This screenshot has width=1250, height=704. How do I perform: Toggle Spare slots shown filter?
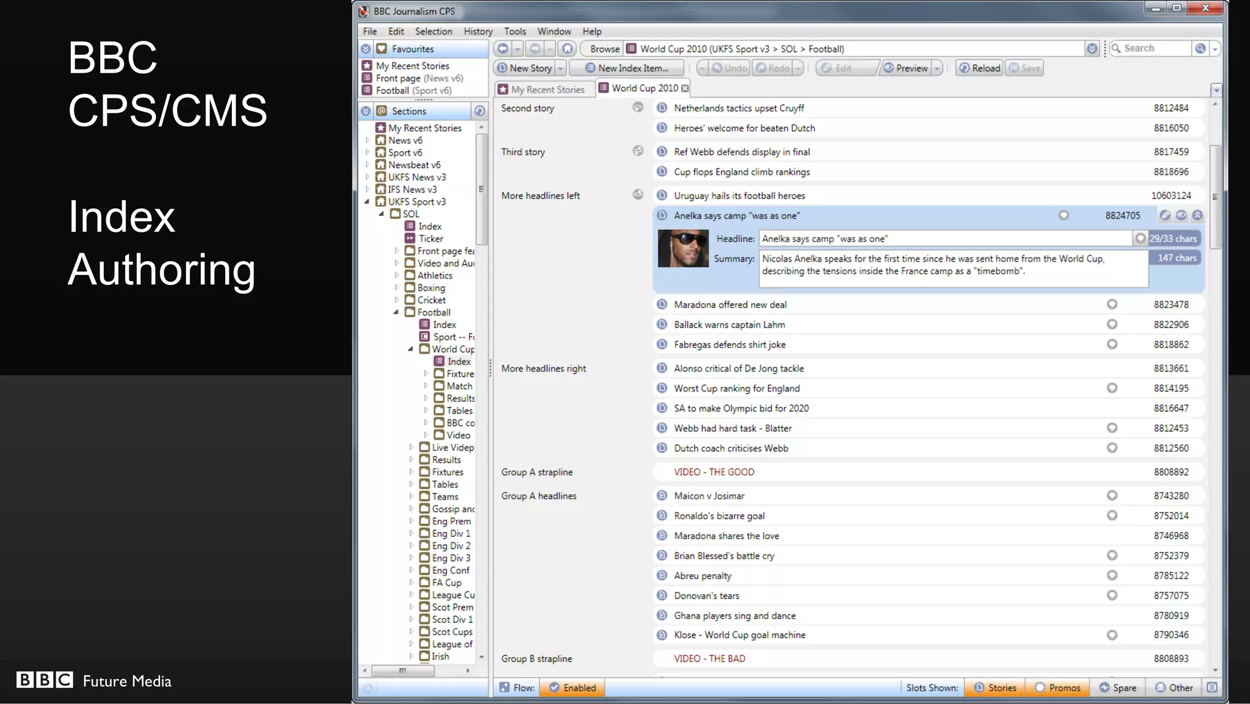point(1118,688)
